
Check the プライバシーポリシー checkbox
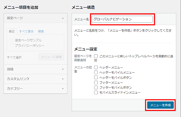[x=11, y=45]
